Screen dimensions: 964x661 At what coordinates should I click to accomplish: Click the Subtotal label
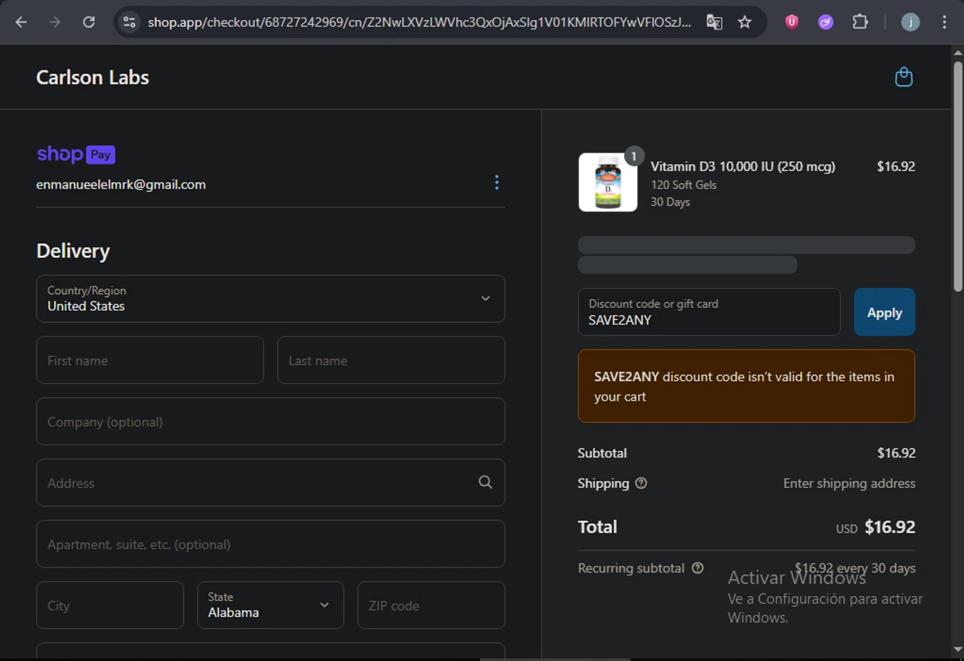click(x=602, y=453)
